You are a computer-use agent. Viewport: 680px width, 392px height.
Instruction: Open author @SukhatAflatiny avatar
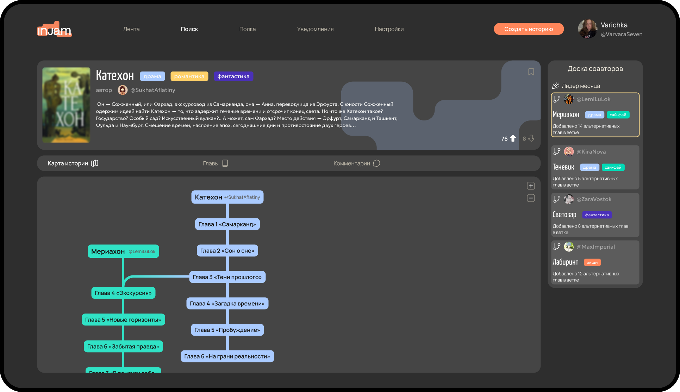pyautogui.click(x=123, y=90)
